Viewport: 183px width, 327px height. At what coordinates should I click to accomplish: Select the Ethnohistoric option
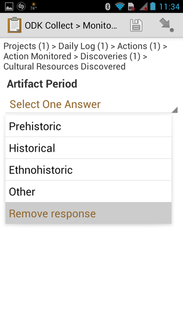[x=88, y=170]
